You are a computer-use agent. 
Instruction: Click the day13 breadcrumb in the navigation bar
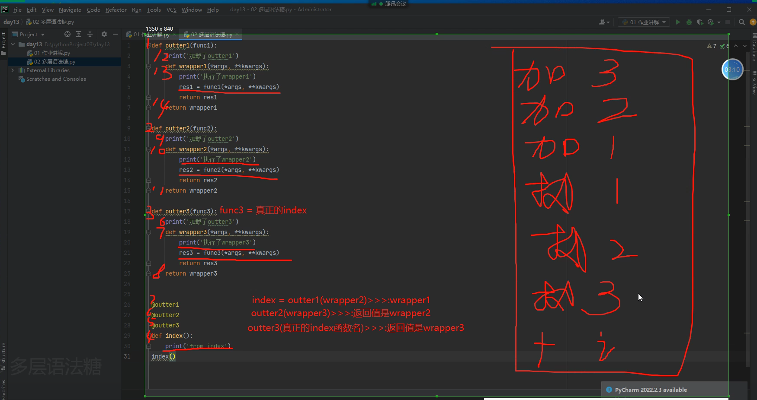(x=11, y=22)
